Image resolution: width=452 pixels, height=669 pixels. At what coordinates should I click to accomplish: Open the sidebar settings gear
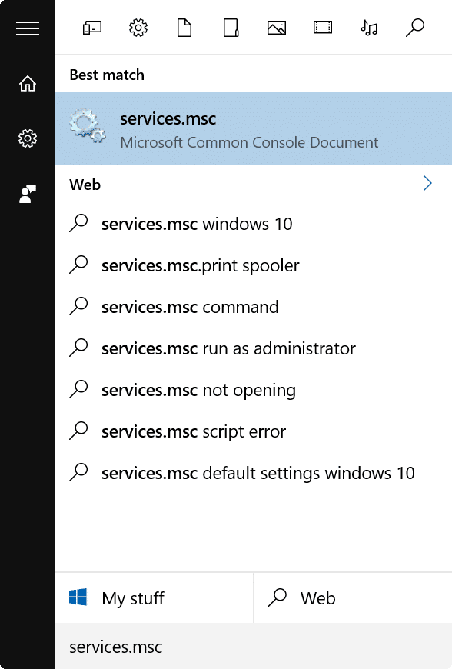[28, 138]
